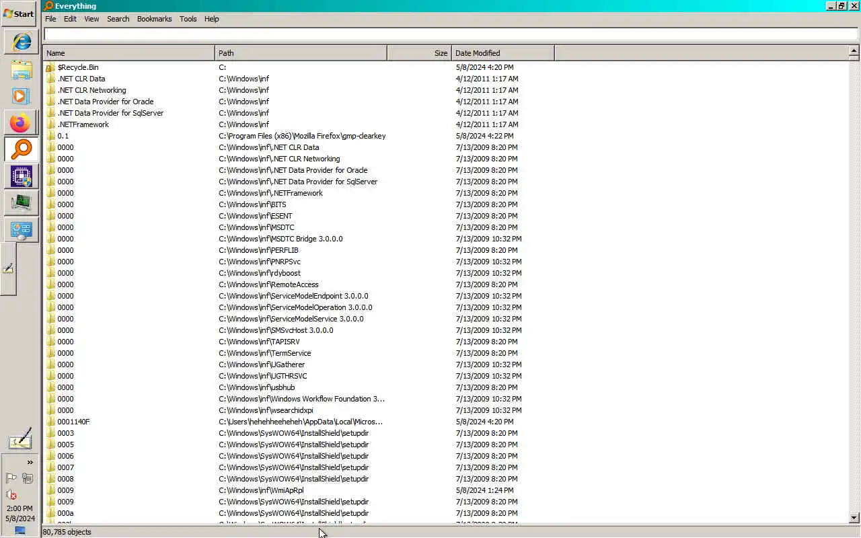Image resolution: width=861 pixels, height=538 pixels.
Task: Click the muted volume tray icon
Action: pos(11,494)
